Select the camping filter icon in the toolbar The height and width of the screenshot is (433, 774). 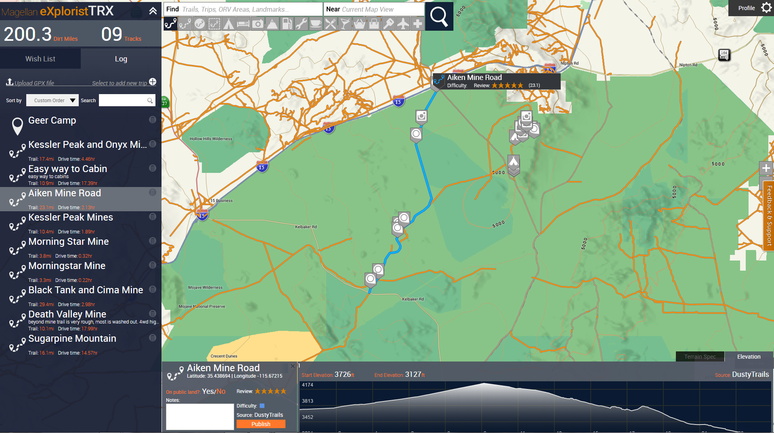(229, 23)
